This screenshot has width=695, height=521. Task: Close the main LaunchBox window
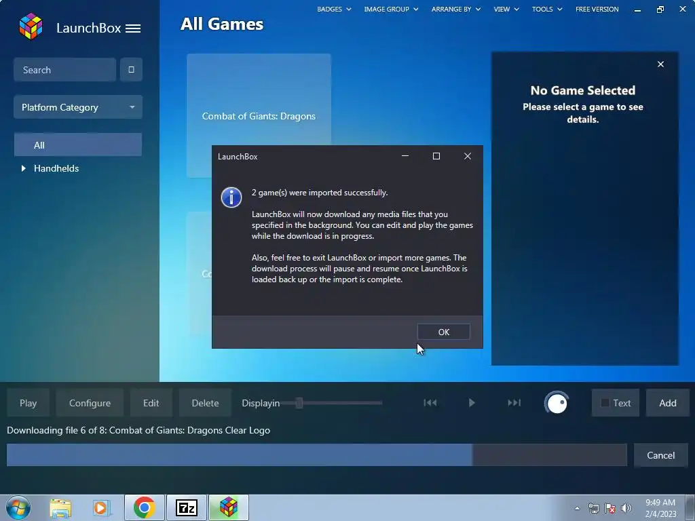683,9
